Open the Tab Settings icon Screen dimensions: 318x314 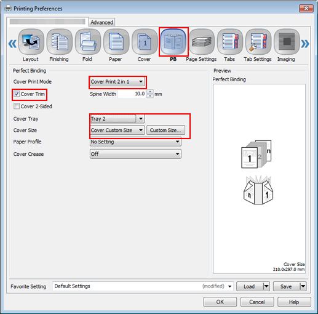tap(258, 42)
